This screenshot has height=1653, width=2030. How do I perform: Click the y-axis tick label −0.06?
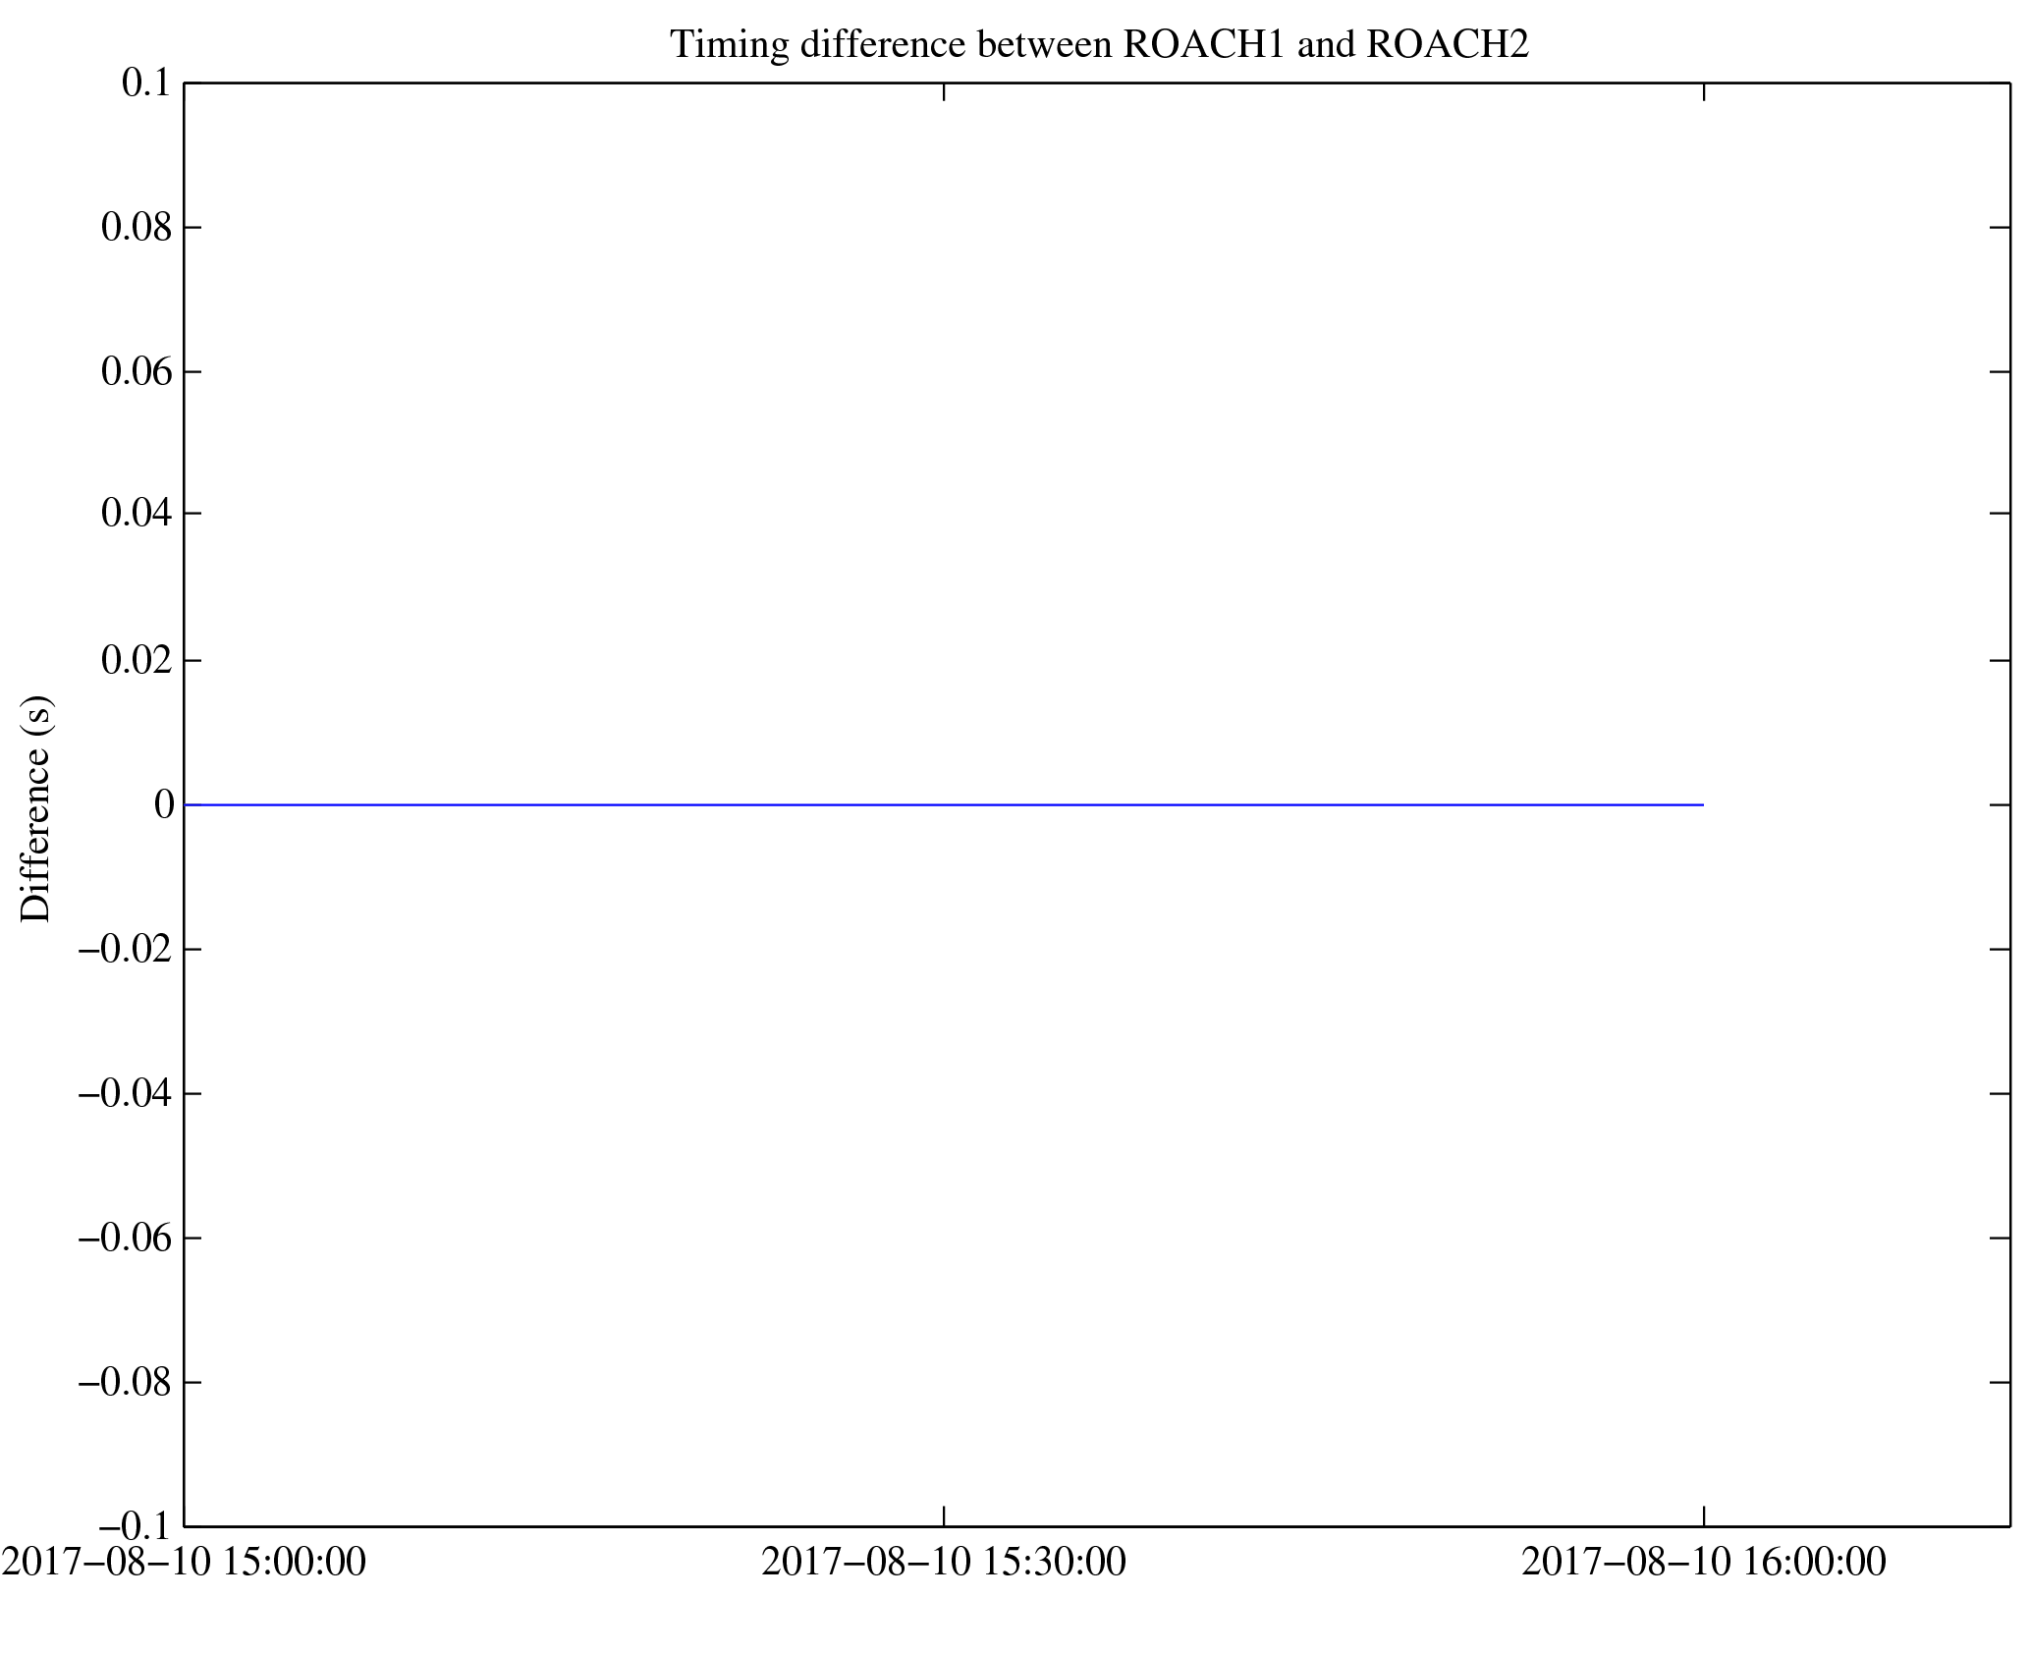pos(127,1239)
